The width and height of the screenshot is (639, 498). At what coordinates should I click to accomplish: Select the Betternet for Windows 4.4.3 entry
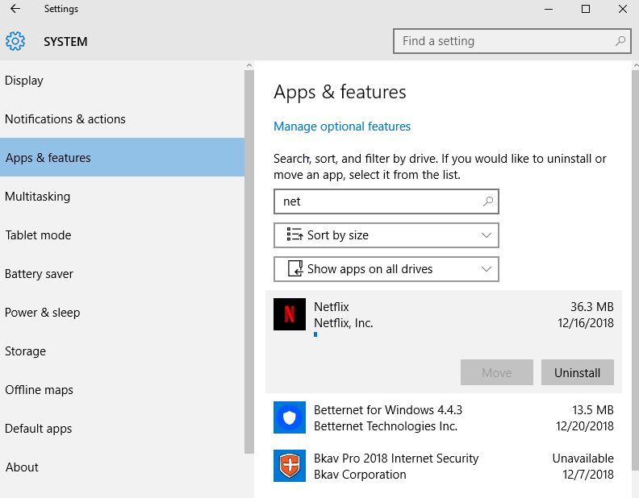(444, 417)
